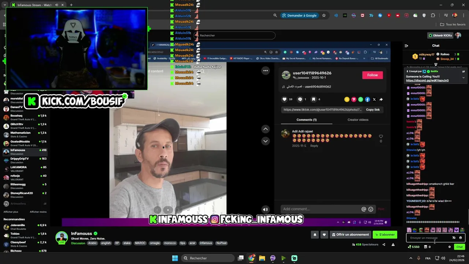The image size is (469, 264).
Task: Open the discord.gg link in pinned message
Action: 427,80
